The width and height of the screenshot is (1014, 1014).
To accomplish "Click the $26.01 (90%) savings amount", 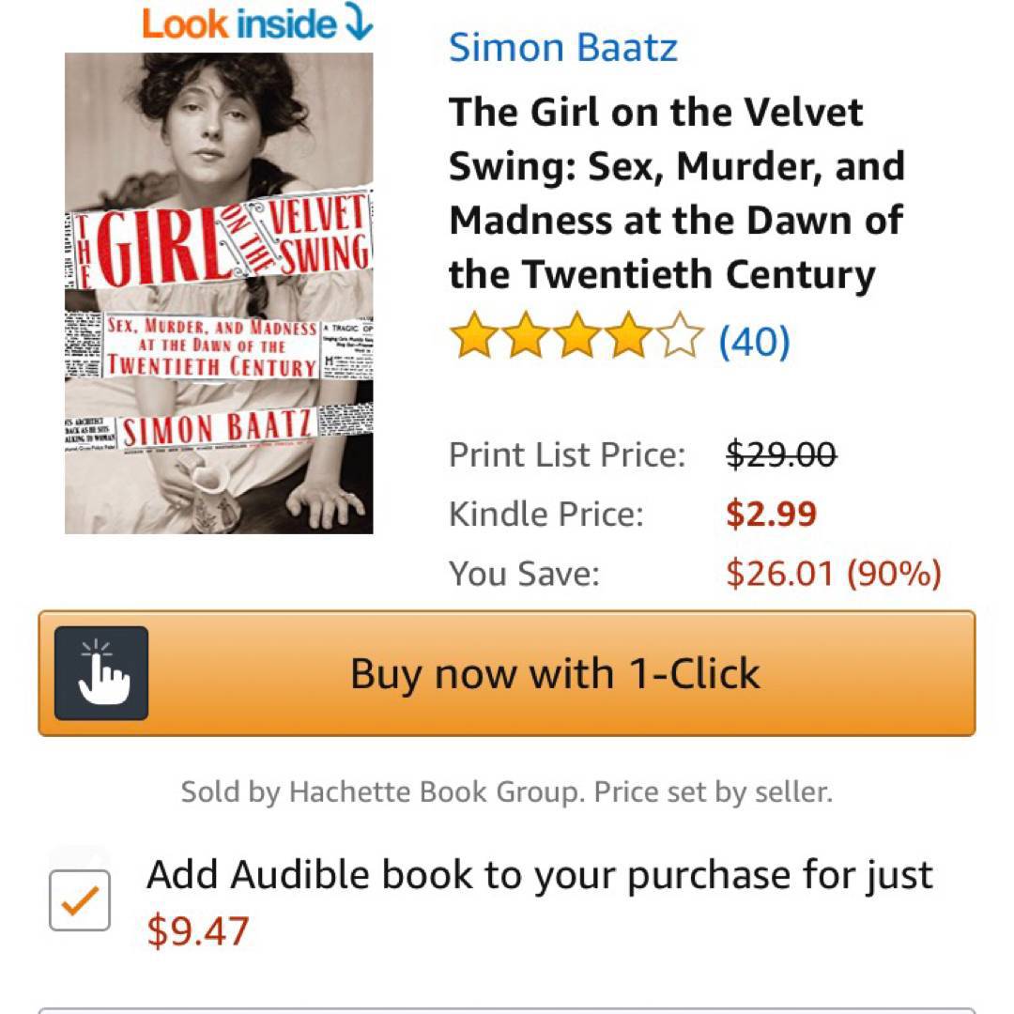I will pyautogui.click(x=833, y=573).
